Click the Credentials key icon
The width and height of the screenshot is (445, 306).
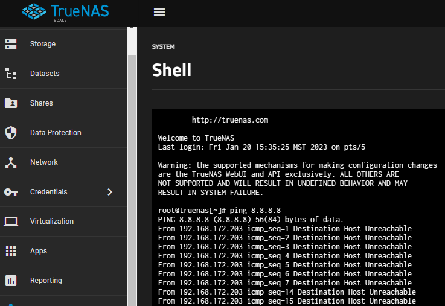(x=11, y=192)
